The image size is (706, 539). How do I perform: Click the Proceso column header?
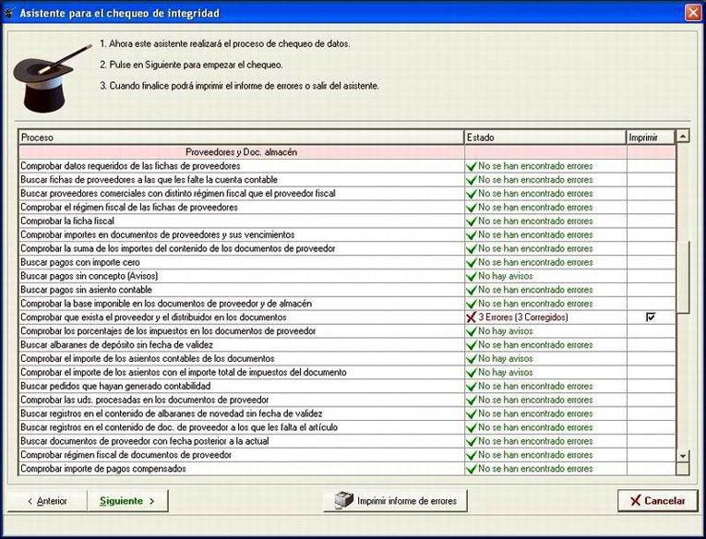coord(242,138)
